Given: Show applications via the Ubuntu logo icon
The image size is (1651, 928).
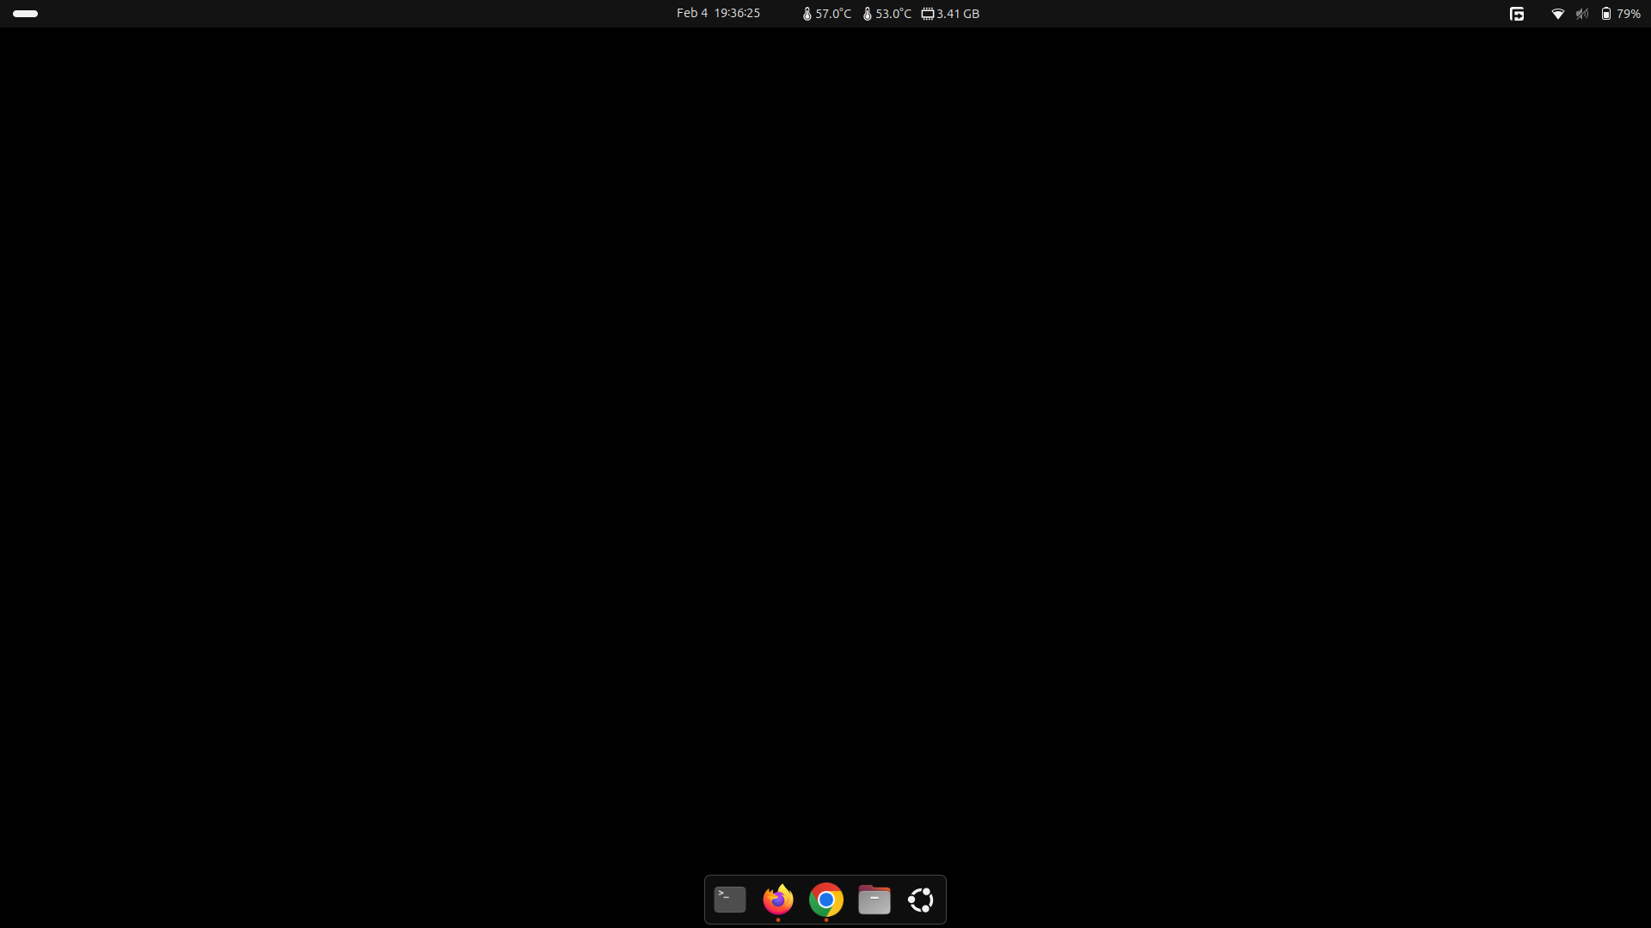Looking at the screenshot, I should coord(921,900).
